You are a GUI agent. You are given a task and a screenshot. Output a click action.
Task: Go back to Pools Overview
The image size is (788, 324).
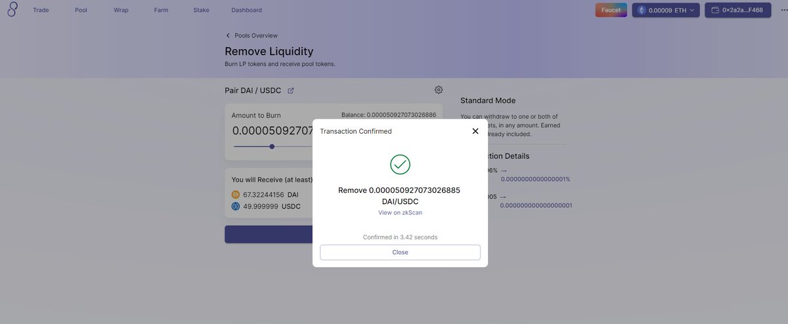point(256,35)
